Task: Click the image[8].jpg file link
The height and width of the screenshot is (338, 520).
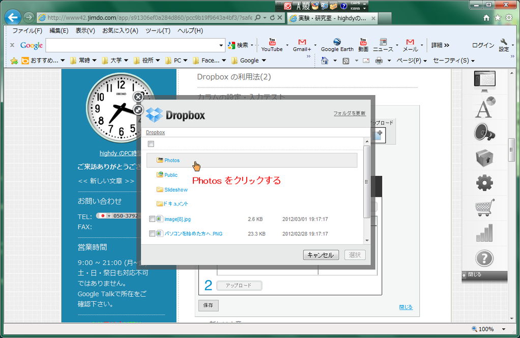Action: [x=178, y=219]
